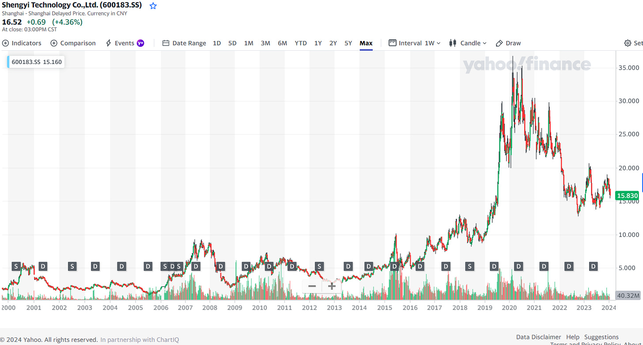The height and width of the screenshot is (345, 643).
Task: Open the Data Disclaimer link
Action: [538, 337]
